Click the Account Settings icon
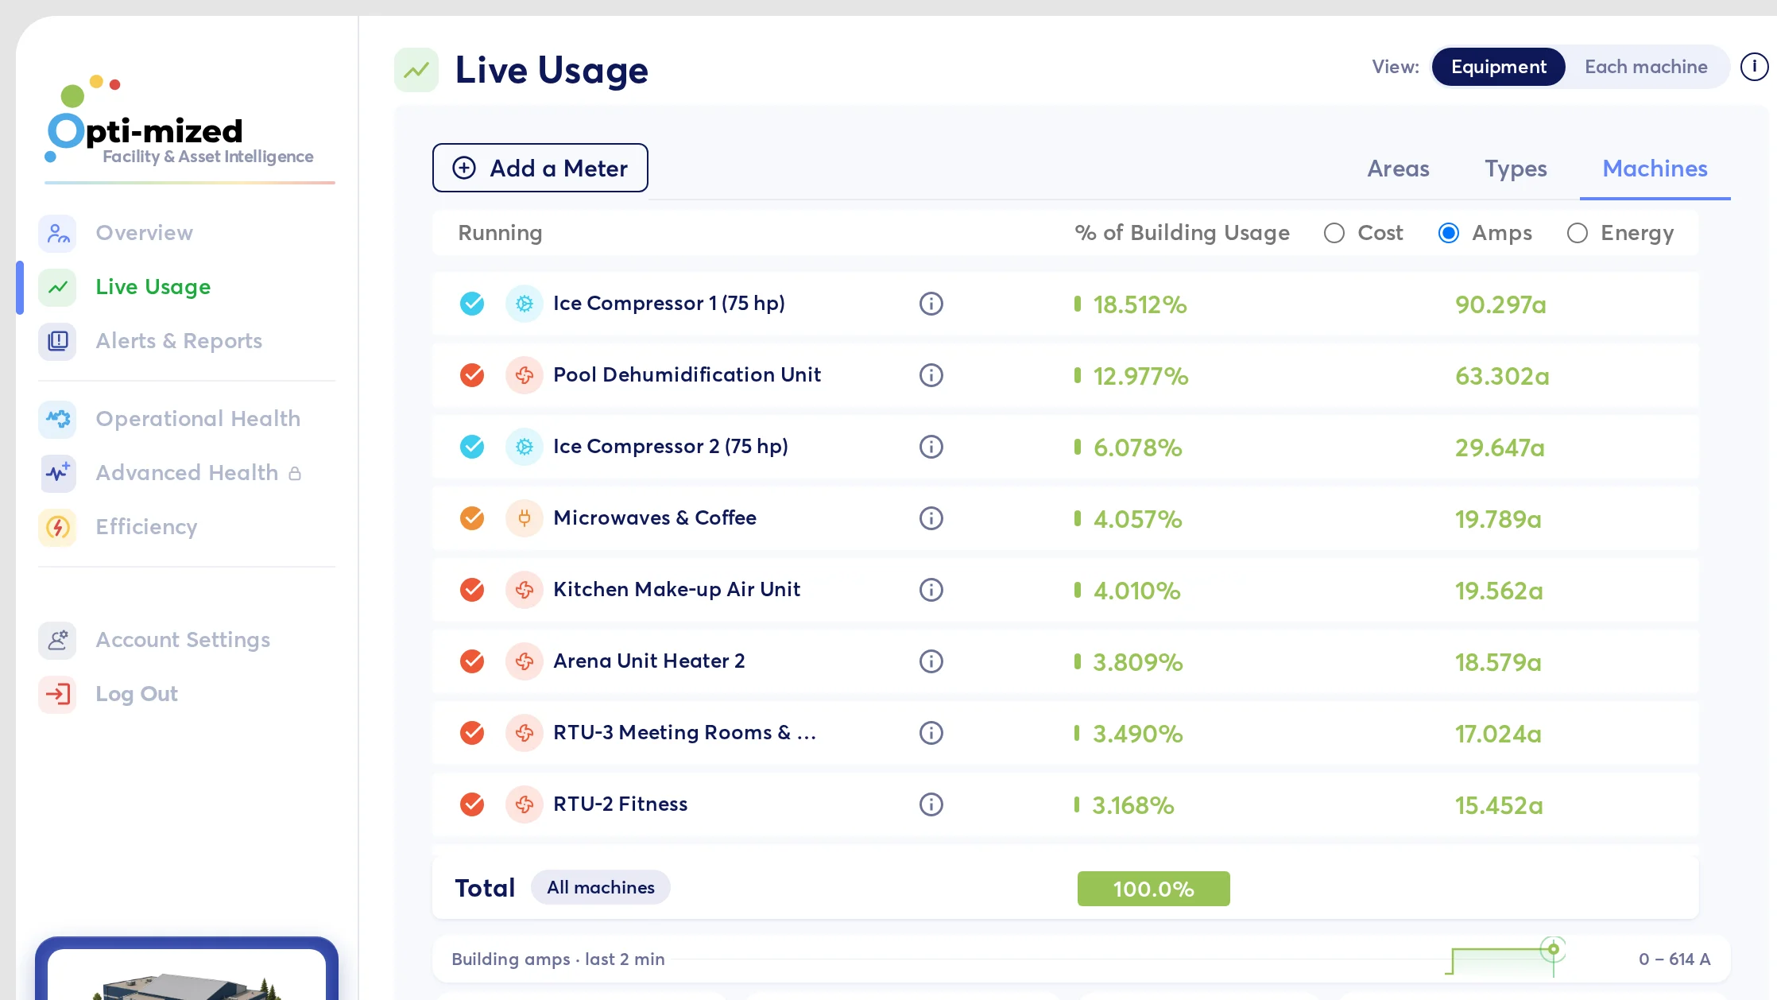1777x1000 pixels. [x=57, y=640]
